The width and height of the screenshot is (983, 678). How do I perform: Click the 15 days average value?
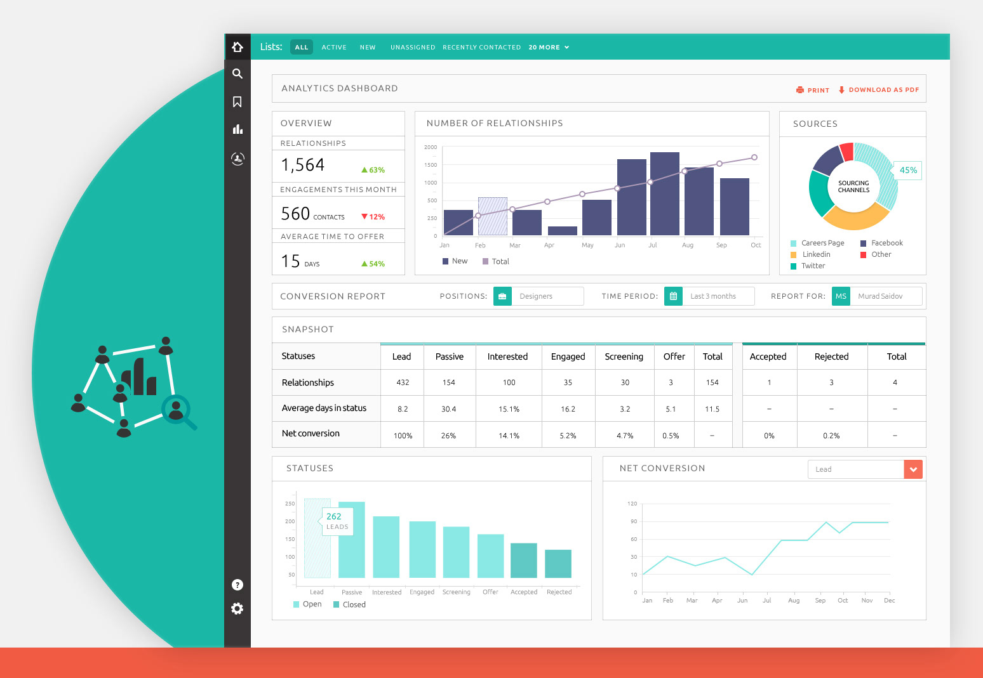click(291, 261)
